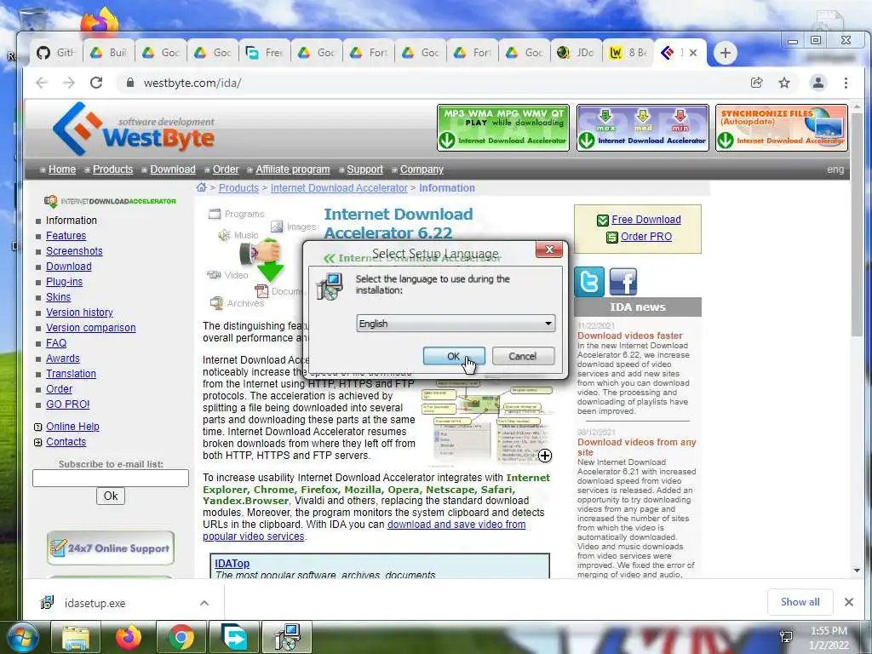The width and height of the screenshot is (872, 654).
Task: Click the Ok subscribe button
Action: [111, 496]
